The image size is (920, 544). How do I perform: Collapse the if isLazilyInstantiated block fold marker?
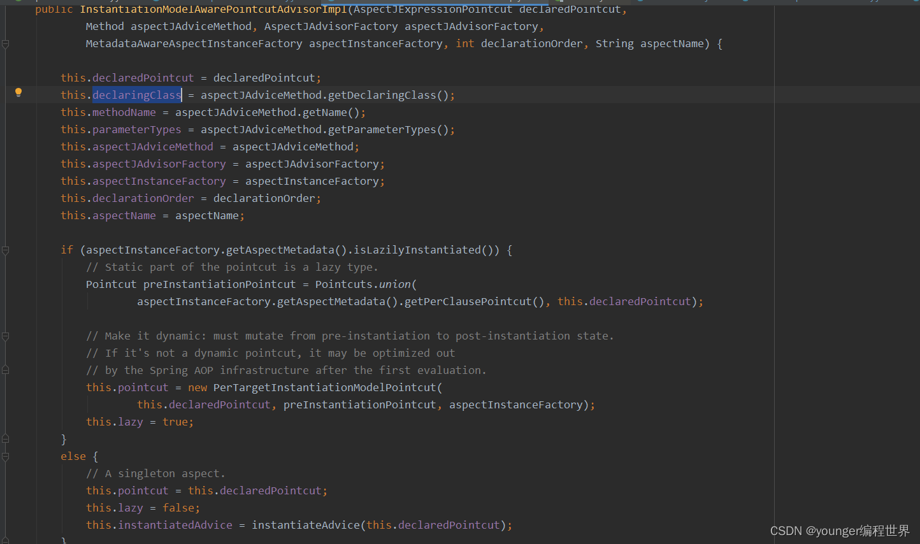click(5, 250)
